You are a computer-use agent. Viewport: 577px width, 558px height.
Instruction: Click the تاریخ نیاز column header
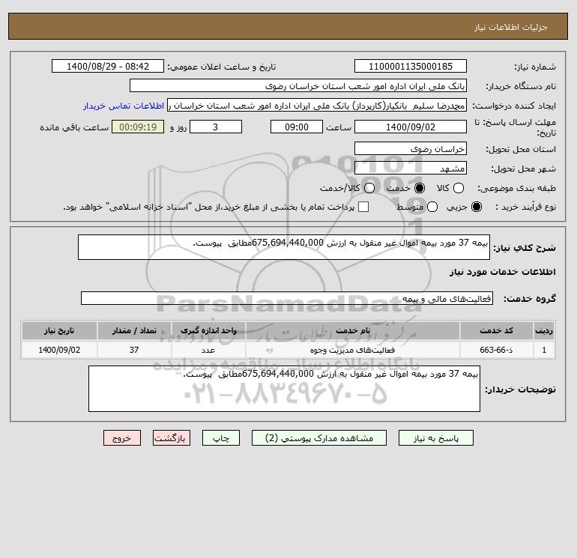[x=59, y=330]
